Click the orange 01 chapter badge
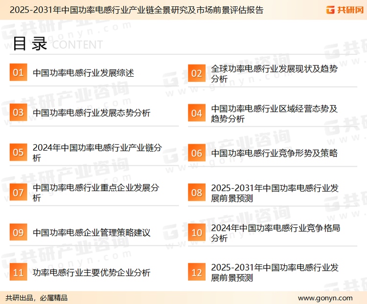This screenshot has height=304, width=367. coord(18,72)
